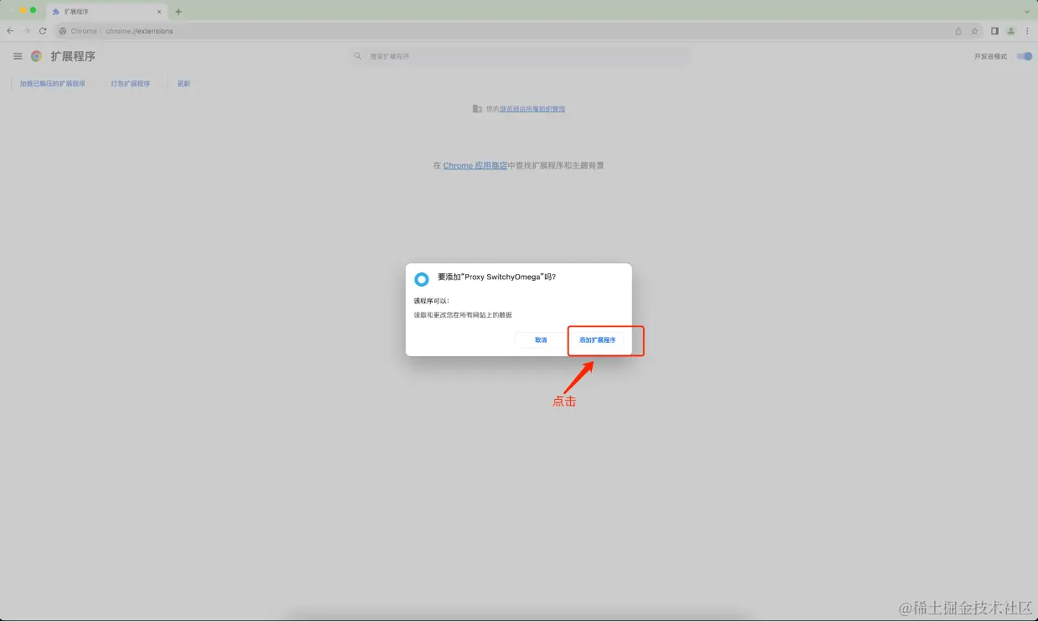Viewport: 1038px width, 622px height.
Task: Click the text 读取和更改您在所有网站上的数据
Action: (463, 315)
